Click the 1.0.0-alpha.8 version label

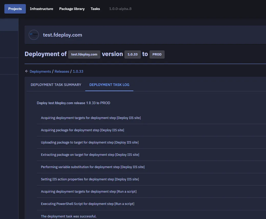120,9
